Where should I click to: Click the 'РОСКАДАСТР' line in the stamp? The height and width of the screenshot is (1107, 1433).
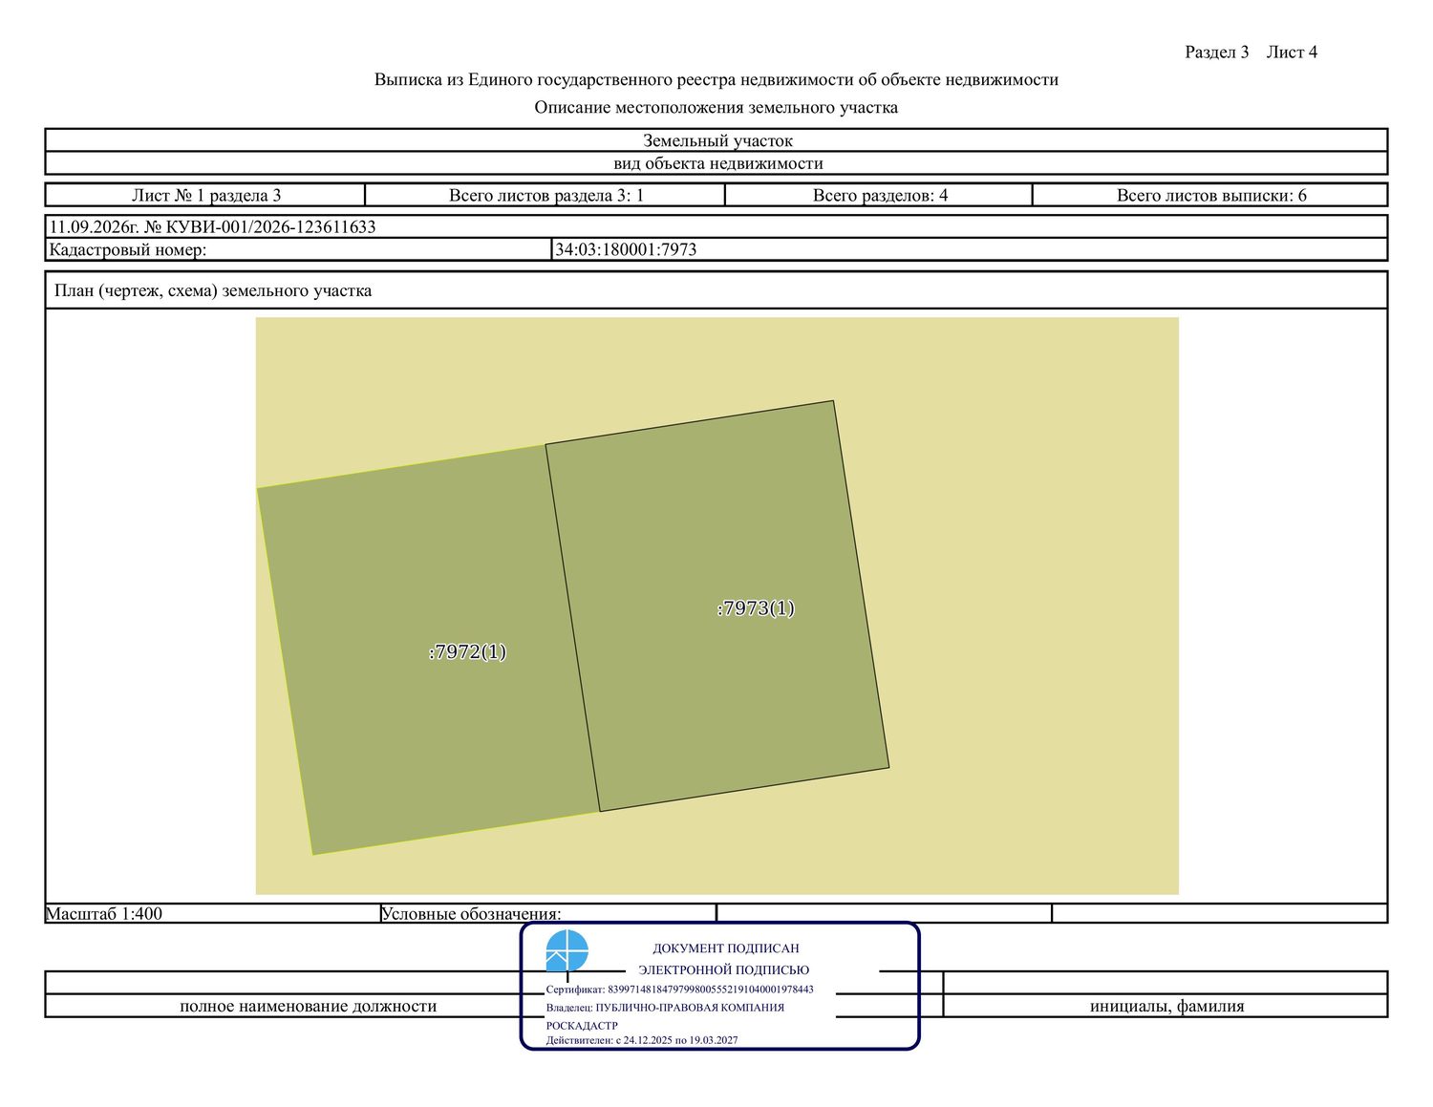tap(582, 1025)
